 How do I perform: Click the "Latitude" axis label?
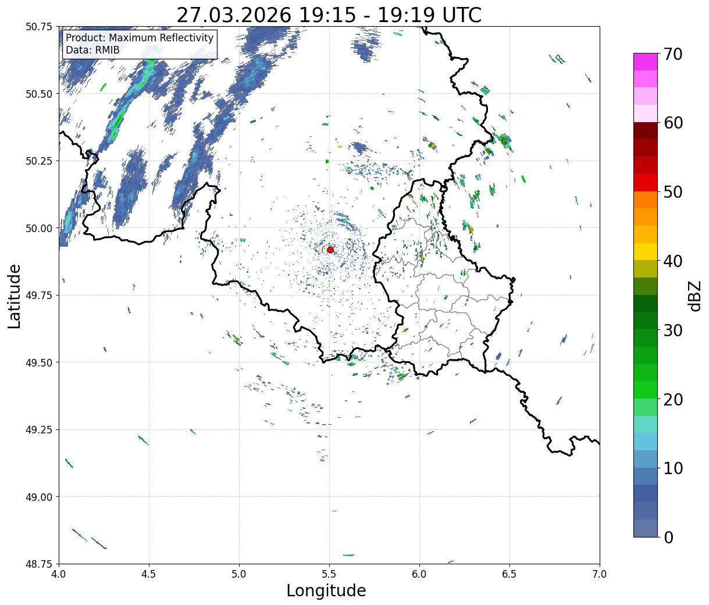pos(15,296)
